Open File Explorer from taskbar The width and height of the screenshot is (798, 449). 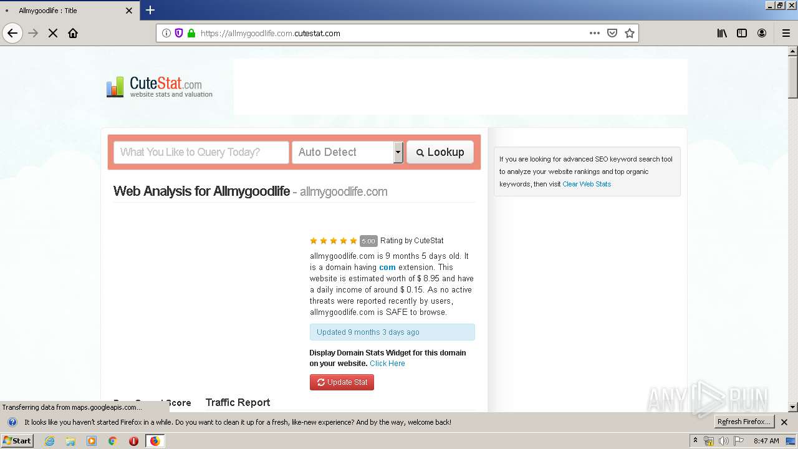click(x=70, y=441)
